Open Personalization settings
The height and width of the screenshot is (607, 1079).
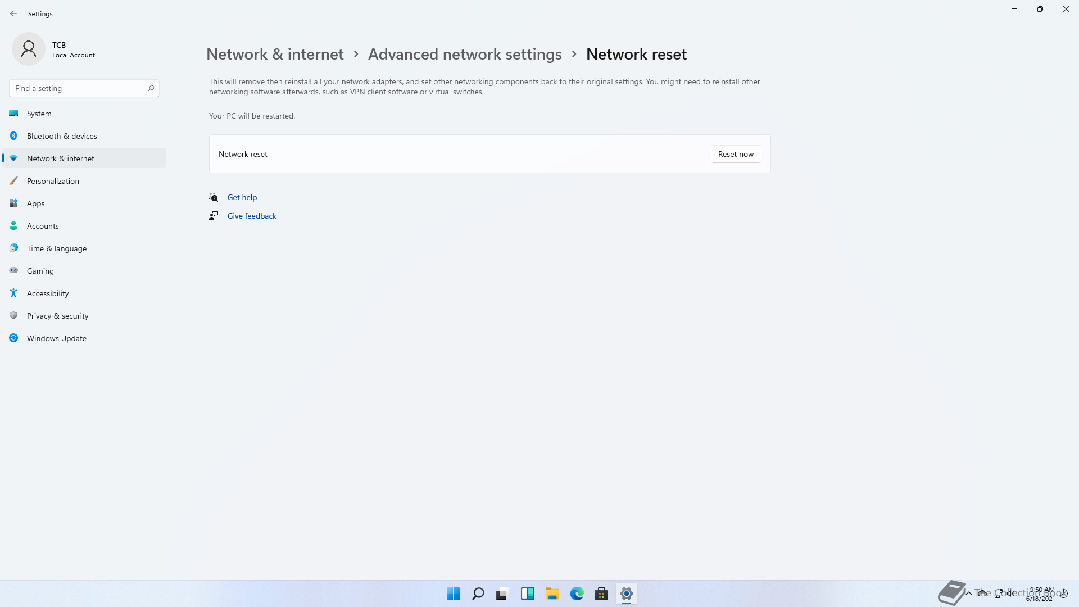[84, 180]
